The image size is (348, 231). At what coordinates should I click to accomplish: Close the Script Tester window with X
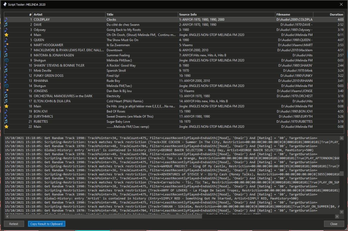click(x=341, y=4)
